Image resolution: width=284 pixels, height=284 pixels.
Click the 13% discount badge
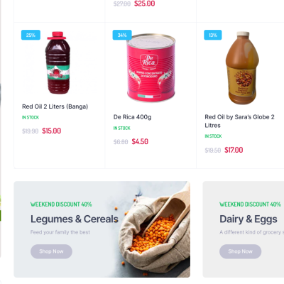pyautogui.click(x=213, y=35)
